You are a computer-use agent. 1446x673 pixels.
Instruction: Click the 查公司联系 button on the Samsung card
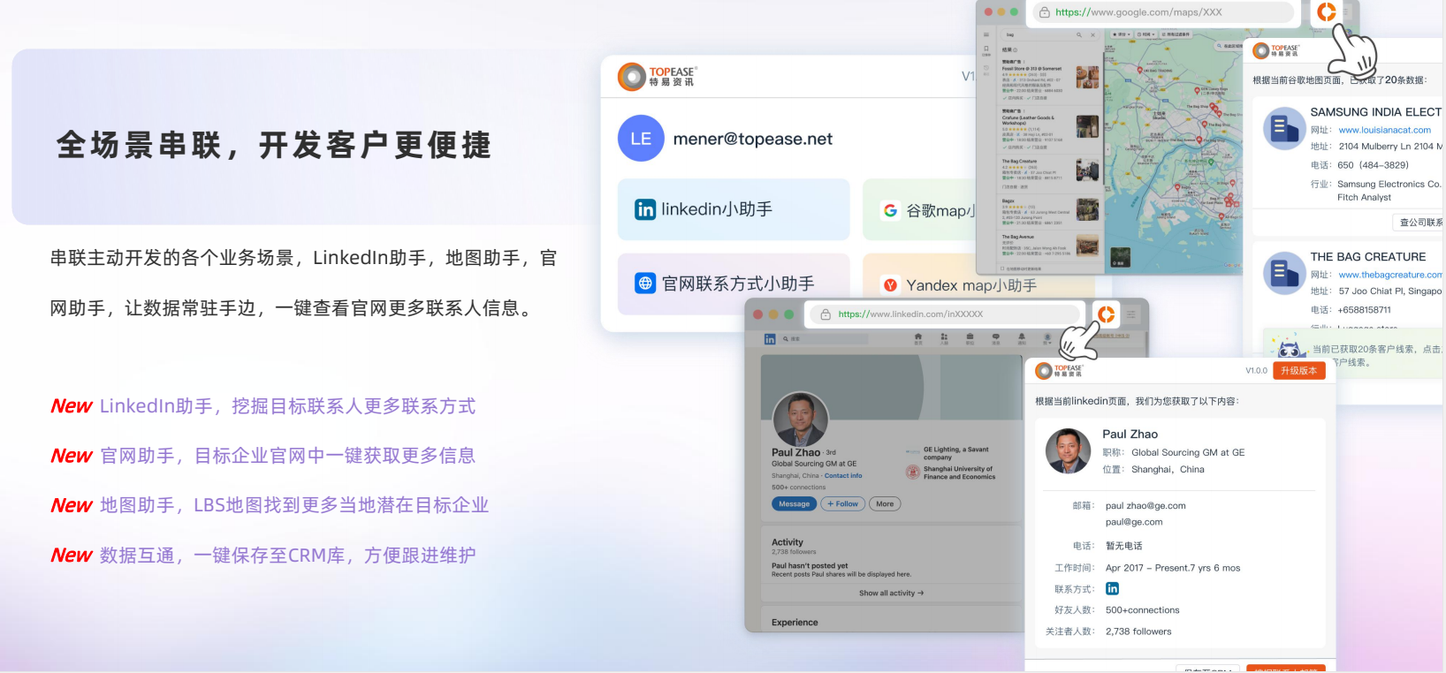[1419, 223]
